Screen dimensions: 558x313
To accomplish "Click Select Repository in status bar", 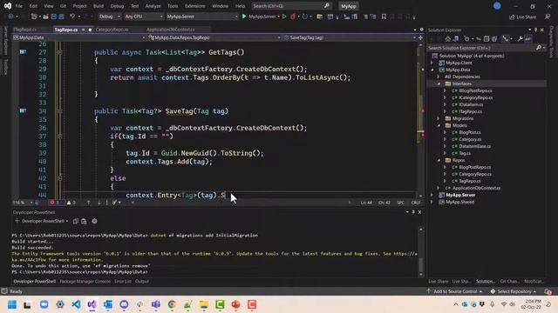I will click(514, 291).
